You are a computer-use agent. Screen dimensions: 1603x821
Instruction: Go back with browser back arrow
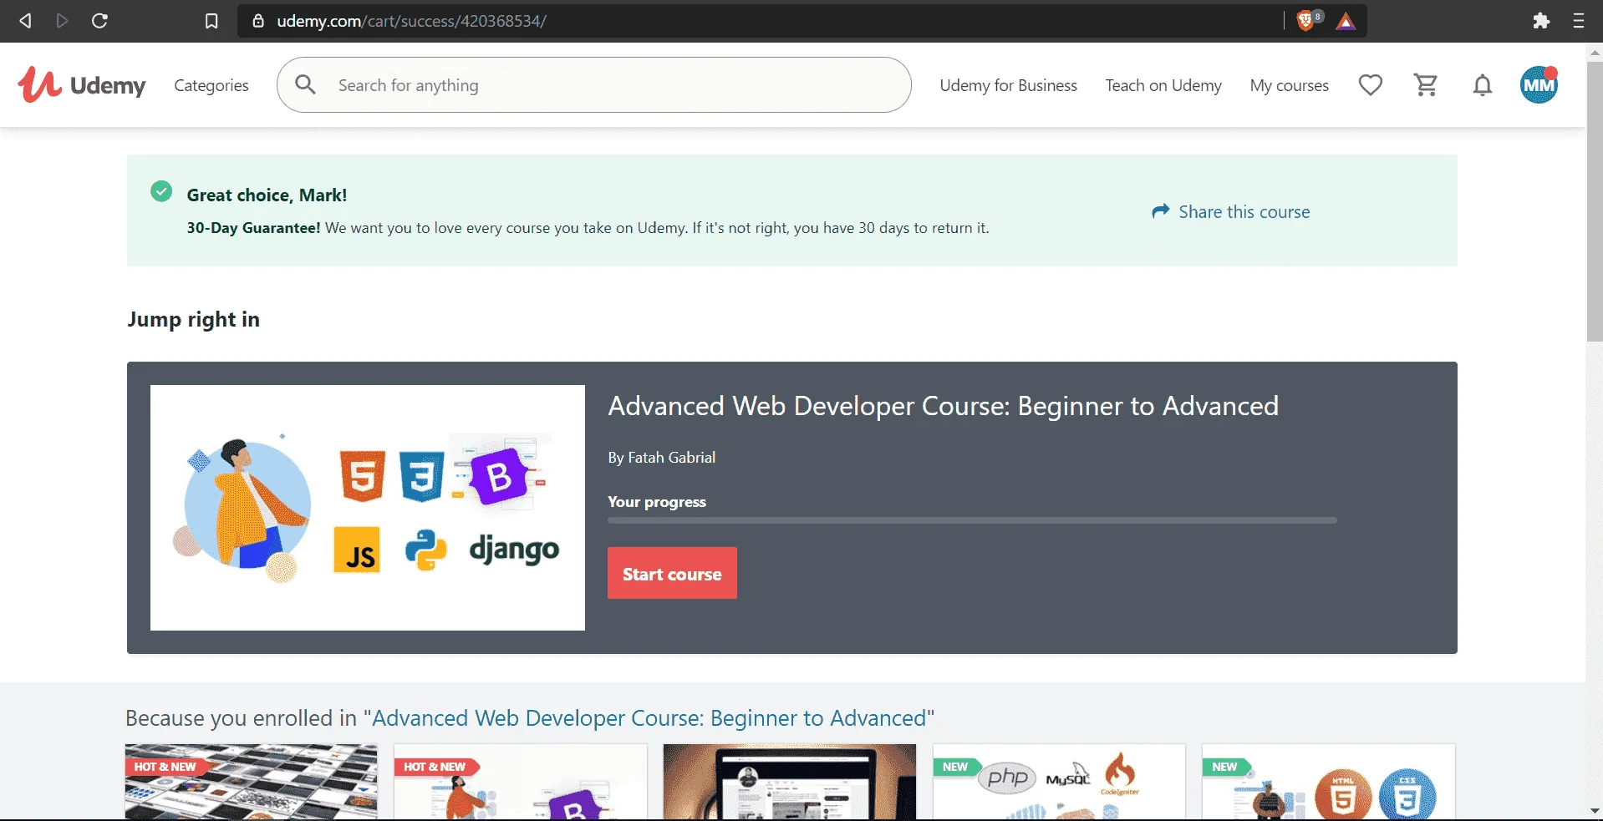25,21
